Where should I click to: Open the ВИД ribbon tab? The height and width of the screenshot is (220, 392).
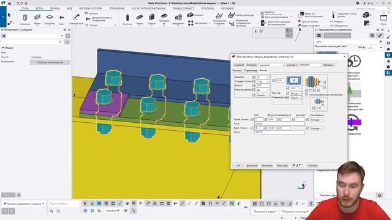point(69,9)
